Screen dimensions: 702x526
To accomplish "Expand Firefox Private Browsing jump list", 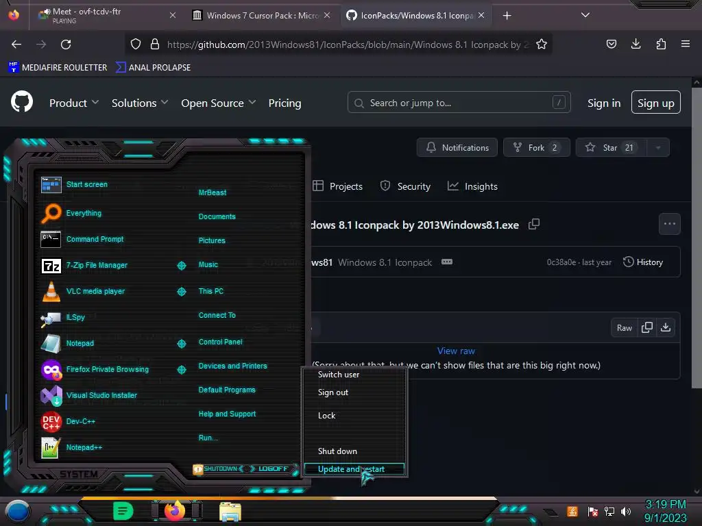I will point(181,369).
